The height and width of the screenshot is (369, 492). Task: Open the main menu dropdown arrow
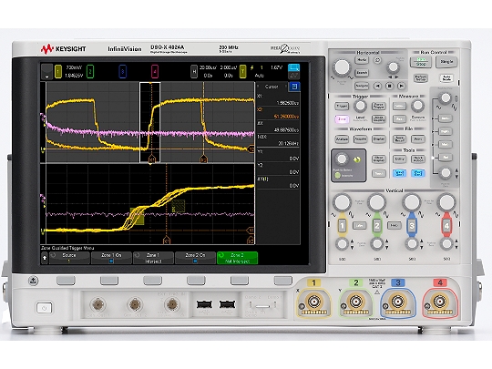pos(47,72)
